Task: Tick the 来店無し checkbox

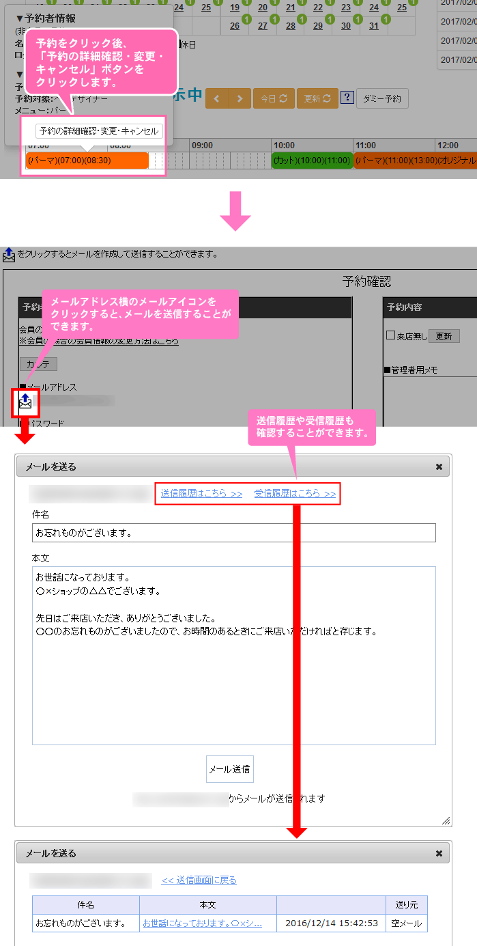Action: [x=391, y=335]
